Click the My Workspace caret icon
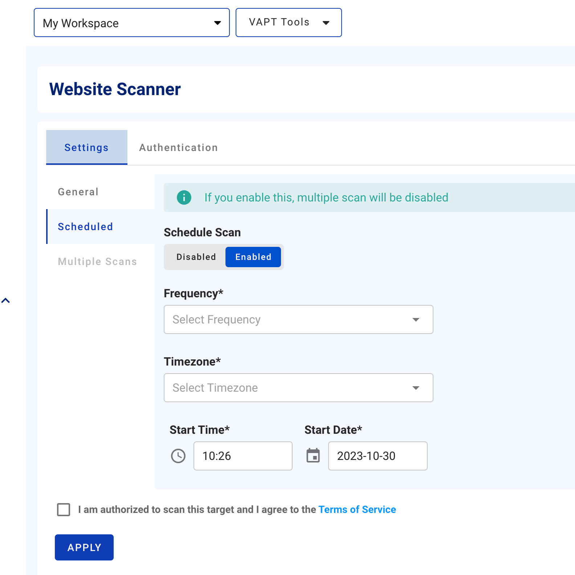575x575 pixels. coord(217,23)
